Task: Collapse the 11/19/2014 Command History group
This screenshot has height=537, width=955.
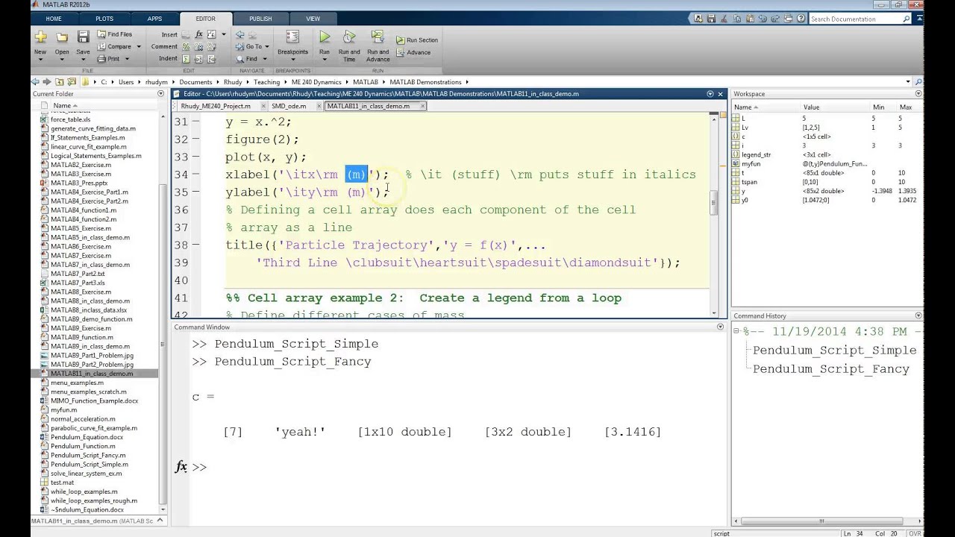Action: 736,331
